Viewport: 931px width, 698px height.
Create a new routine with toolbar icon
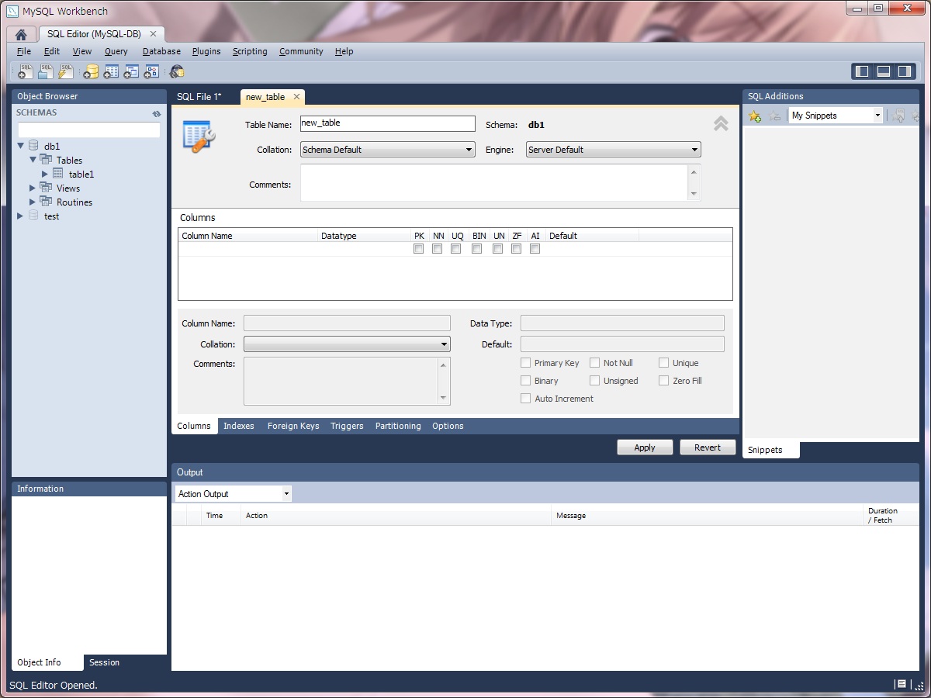[x=151, y=71]
